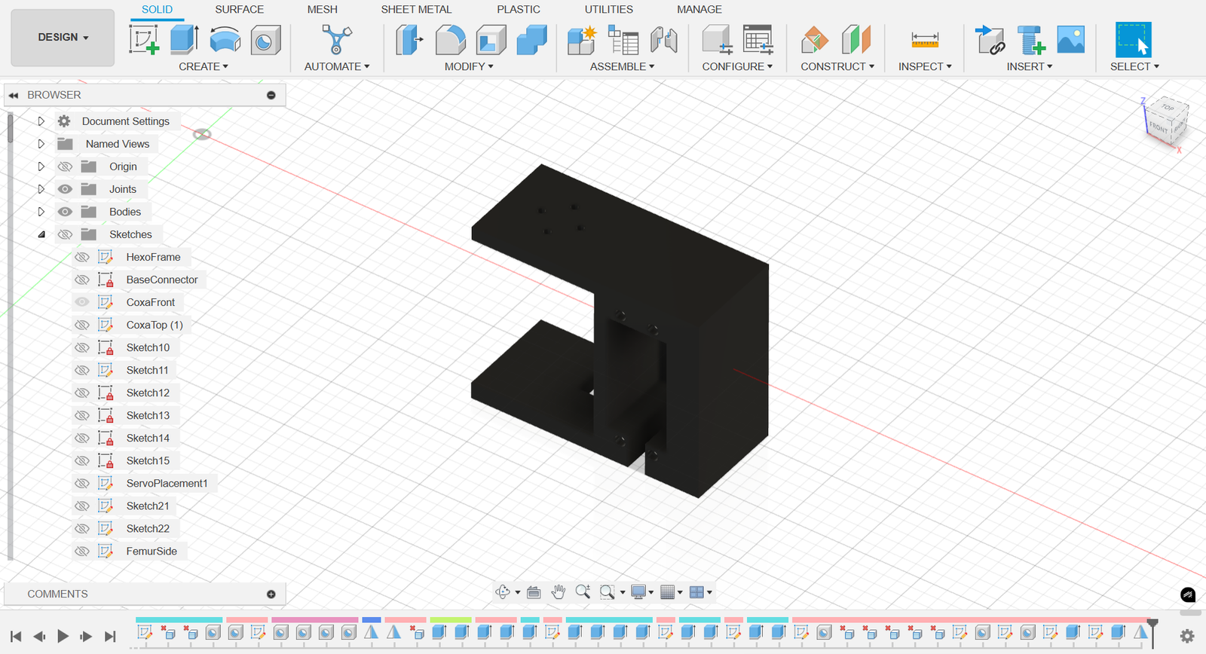Click the Fillet tool in Modify

[450, 39]
